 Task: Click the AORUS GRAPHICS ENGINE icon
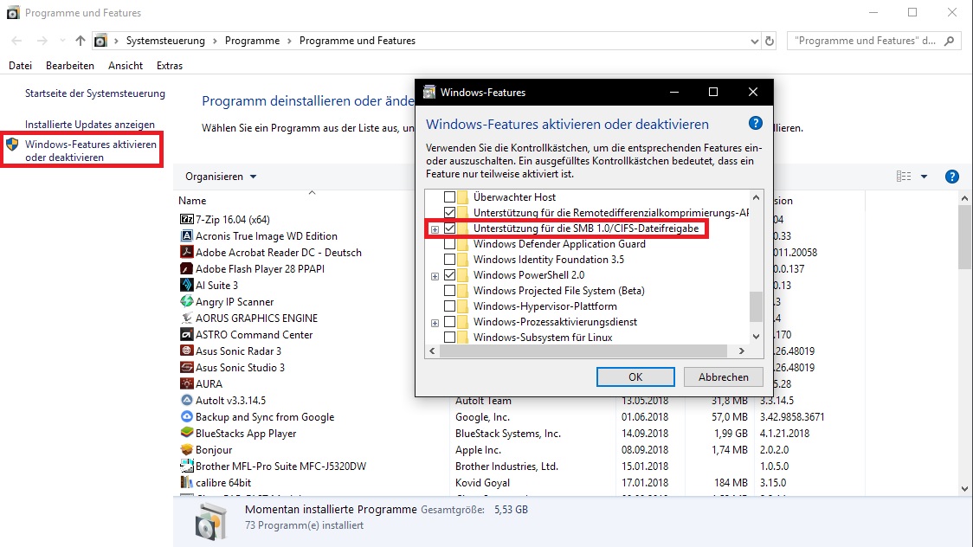tap(186, 318)
